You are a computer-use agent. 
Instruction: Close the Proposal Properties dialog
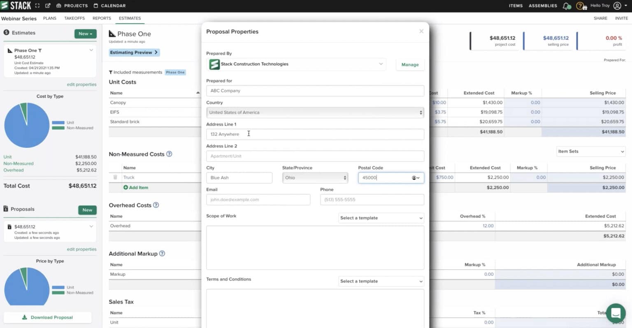[421, 32]
